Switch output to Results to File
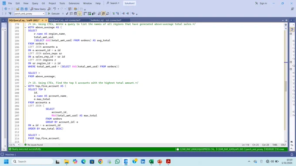 point(108,13)
